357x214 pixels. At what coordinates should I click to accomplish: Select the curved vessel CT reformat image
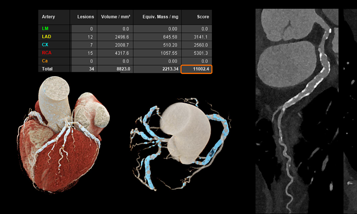pyautogui.click(x=297, y=111)
